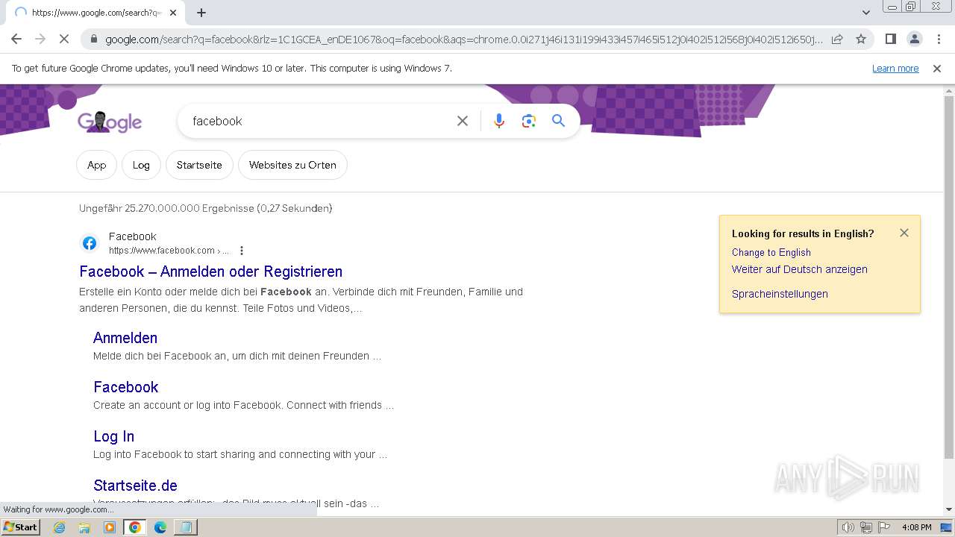Launch Internet Explorer from taskbar
The image size is (955, 537).
pyautogui.click(x=60, y=527)
